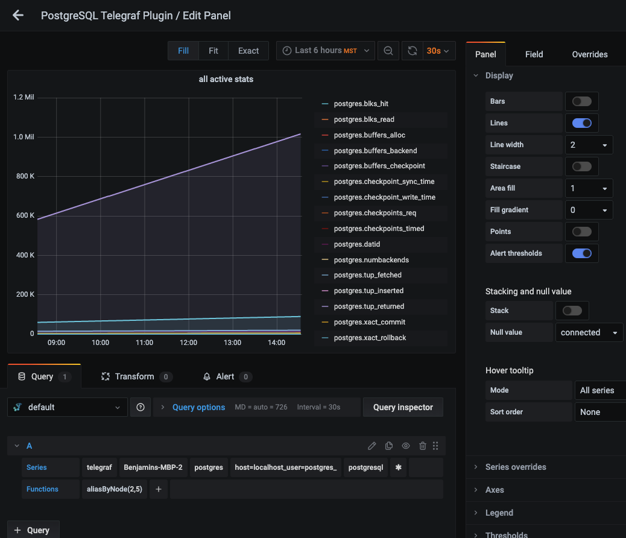Open the Transform tab

coord(136,376)
